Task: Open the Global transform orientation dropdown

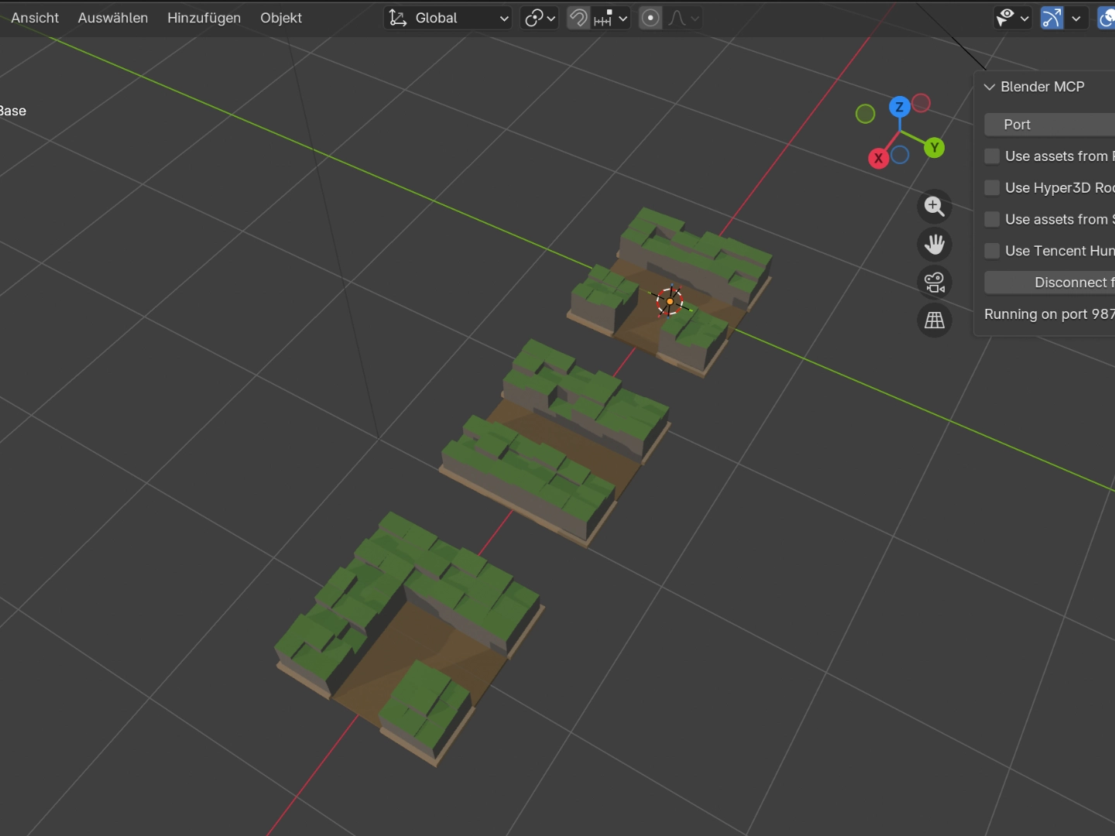Action: (x=449, y=18)
